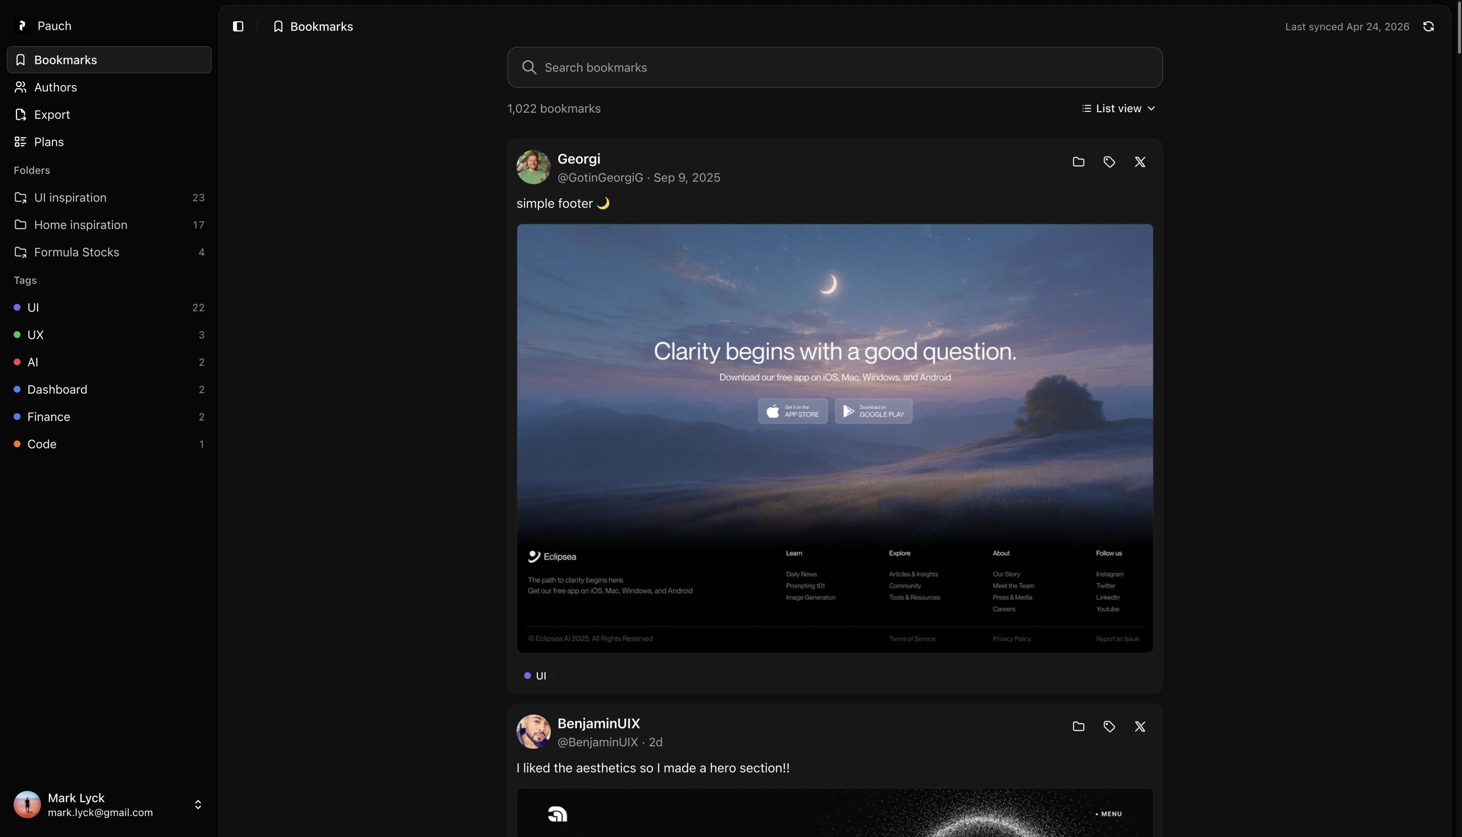Image resolution: width=1462 pixels, height=837 pixels.
Task: Go to the Authors page
Action: click(109, 87)
